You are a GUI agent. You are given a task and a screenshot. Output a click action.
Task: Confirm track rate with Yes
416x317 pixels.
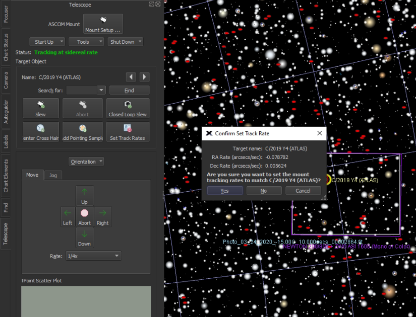225,191
